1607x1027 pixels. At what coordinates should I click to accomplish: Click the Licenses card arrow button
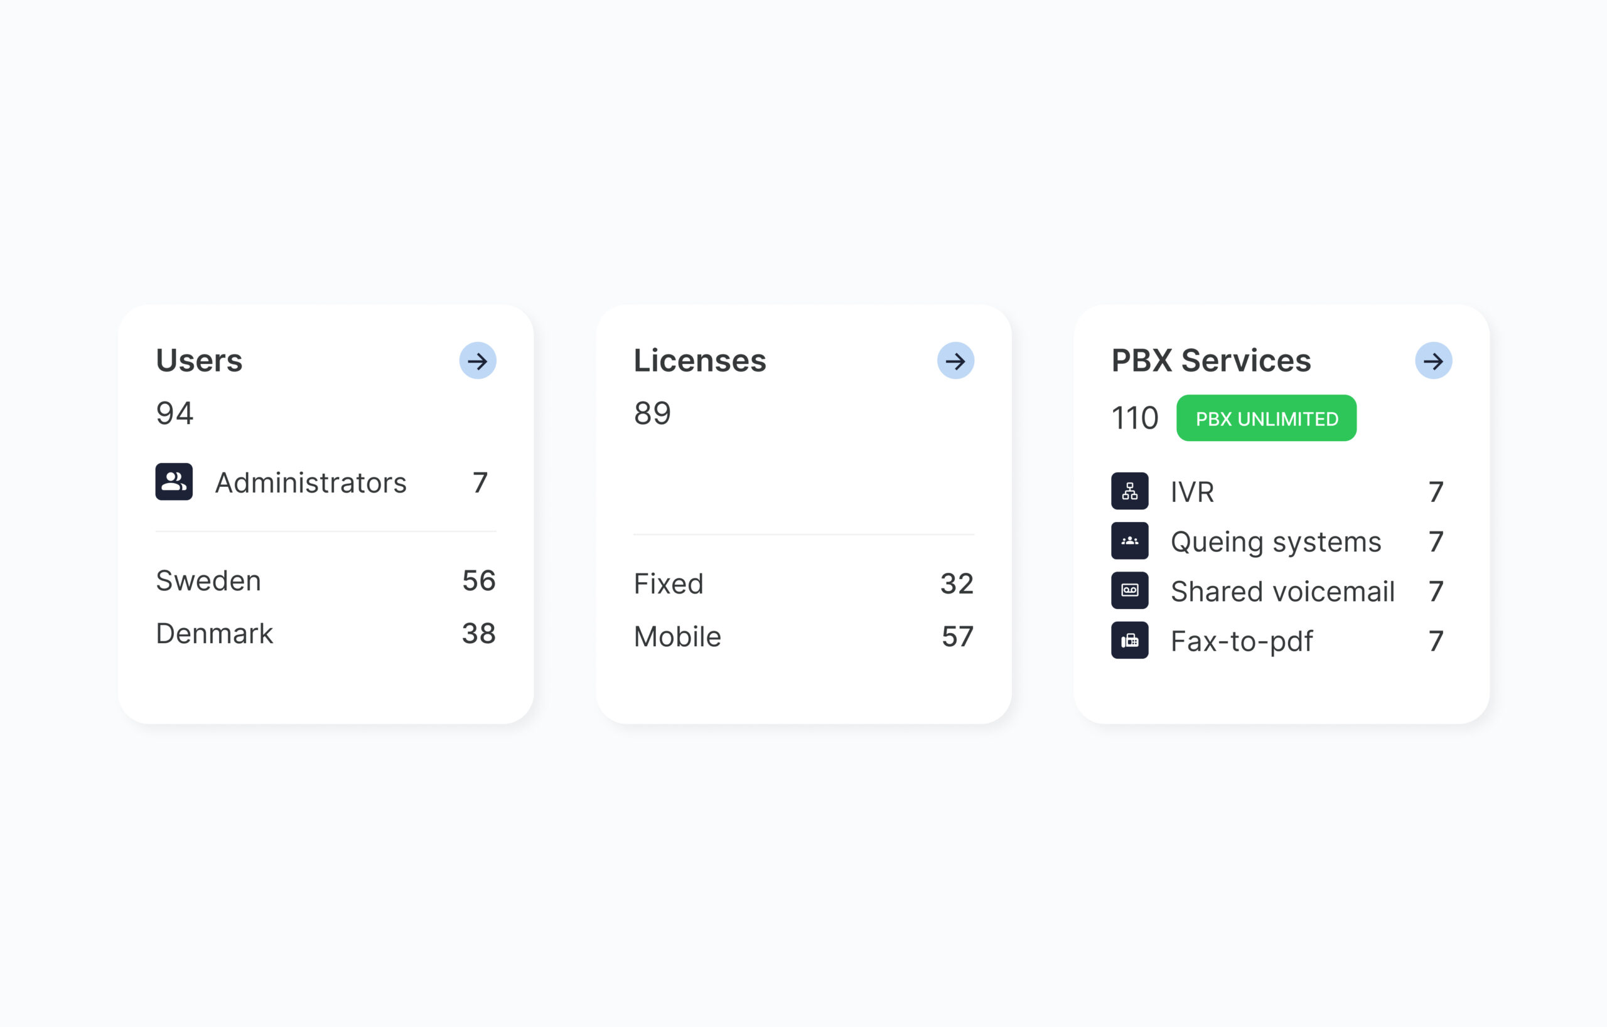955,361
